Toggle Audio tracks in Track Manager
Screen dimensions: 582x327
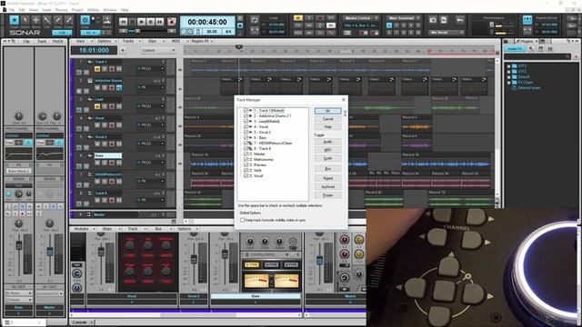(x=327, y=142)
